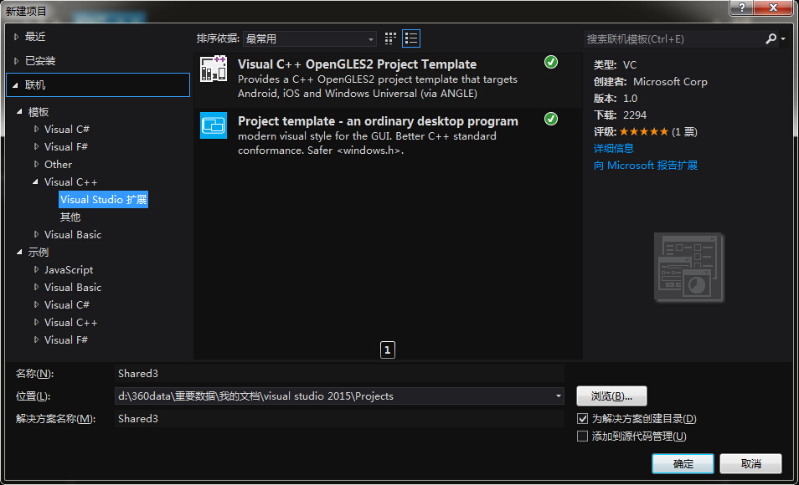
Task: Expand Visual C++ under 示例
Action: 36,322
